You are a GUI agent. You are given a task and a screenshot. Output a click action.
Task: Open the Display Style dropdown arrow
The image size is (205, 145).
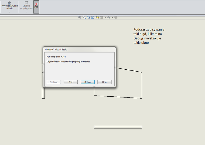[x=105, y=17]
